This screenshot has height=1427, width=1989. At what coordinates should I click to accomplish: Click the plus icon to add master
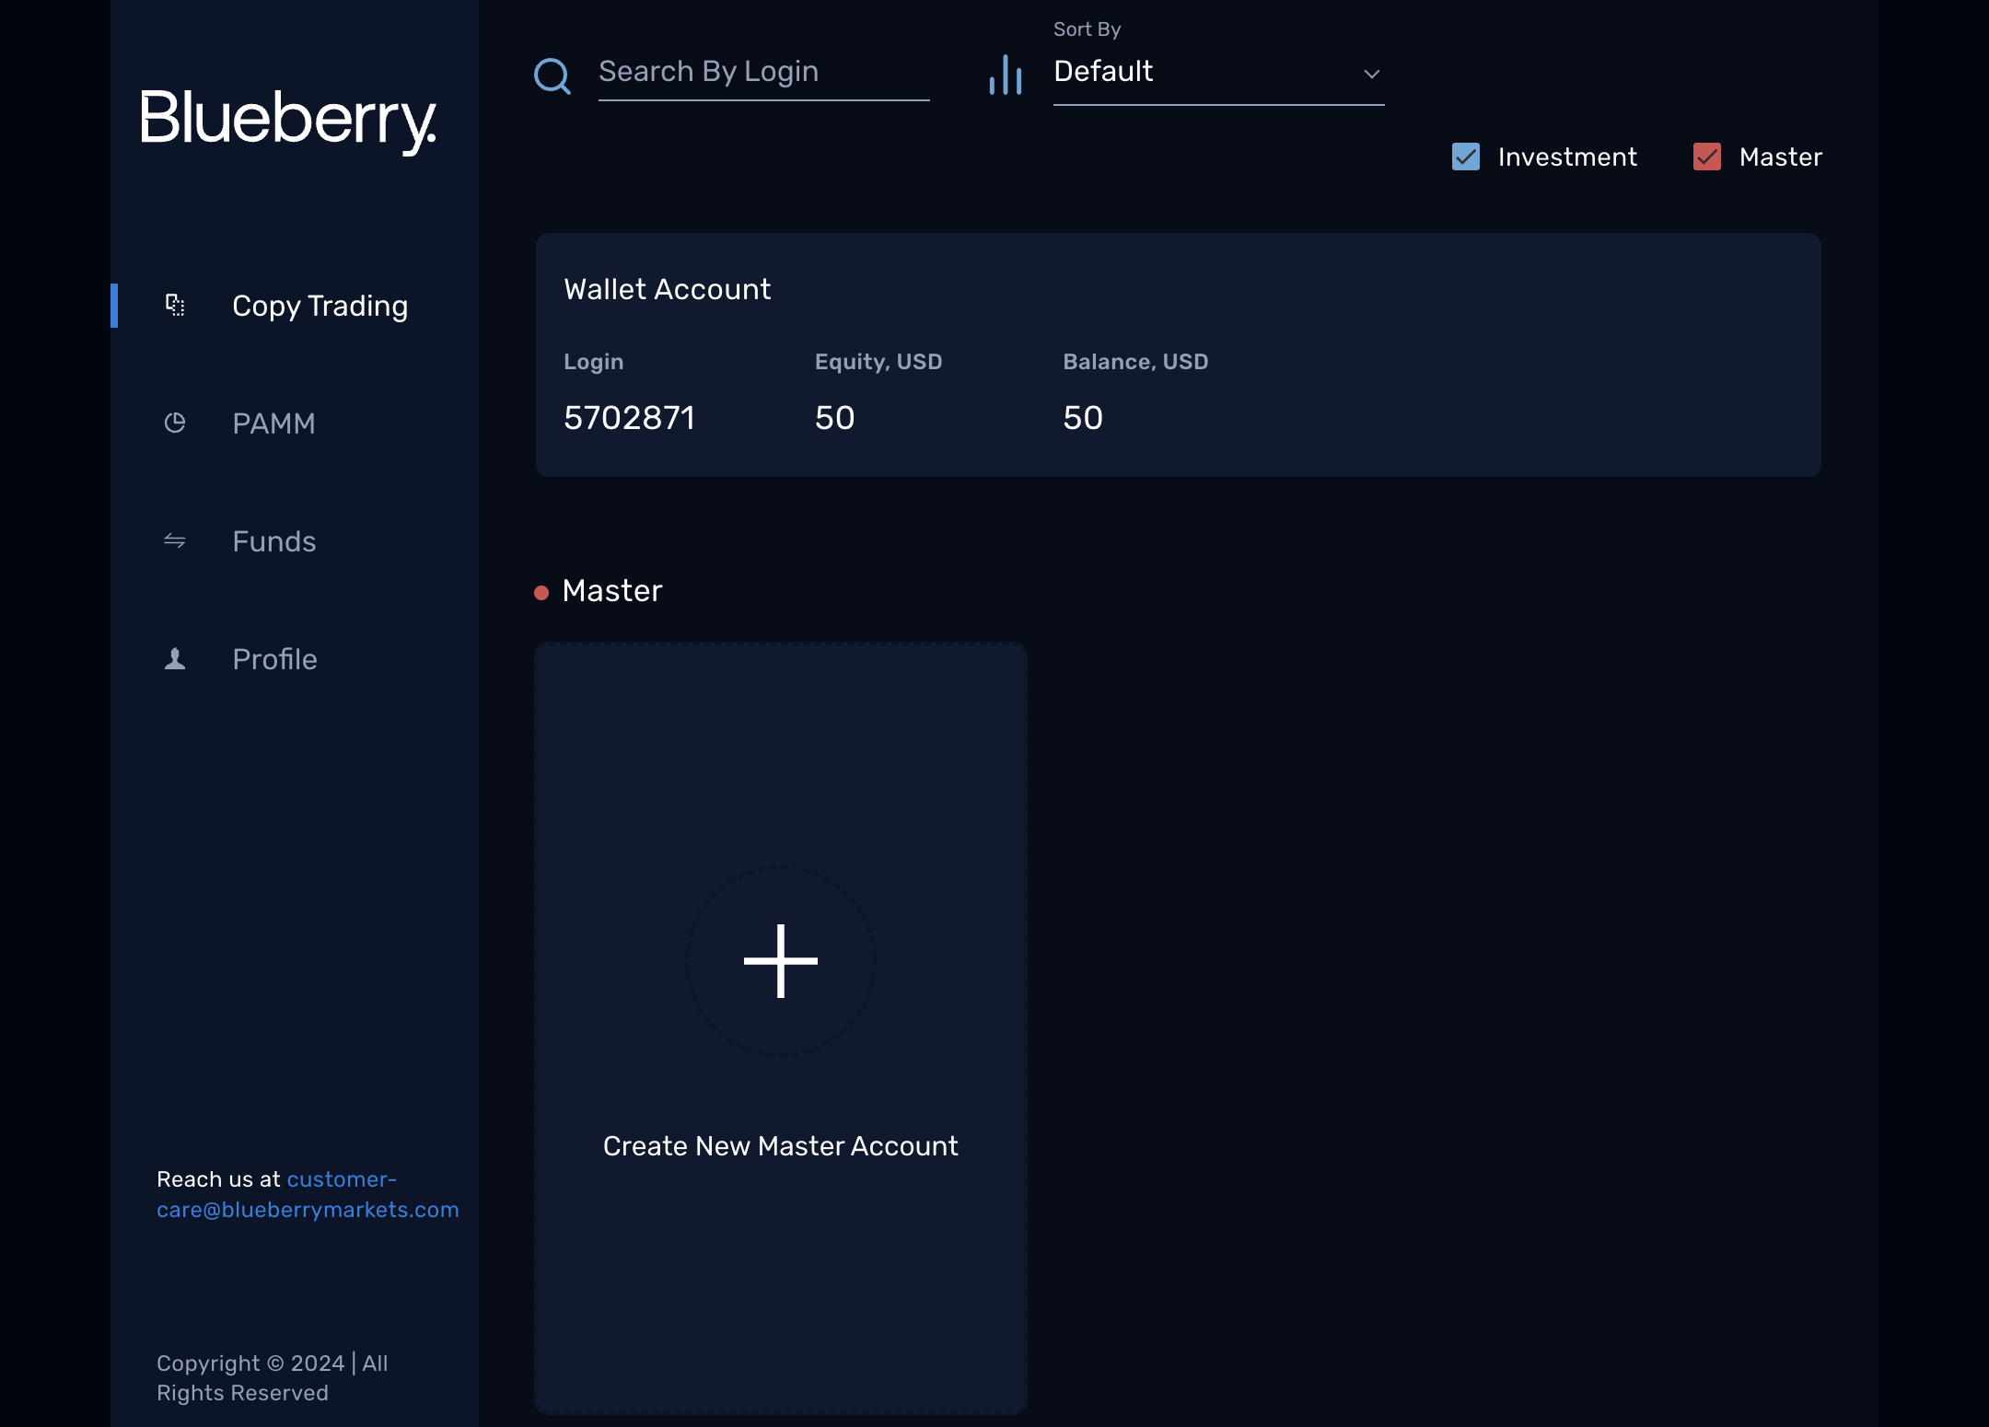781,961
